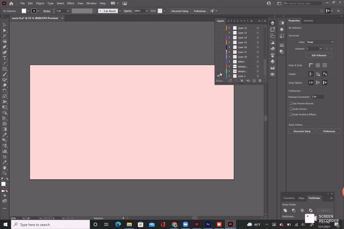Viewport: 344px width, 229px height.
Task: Toggle visibility of Layer 12
Action: tap(219, 28)
